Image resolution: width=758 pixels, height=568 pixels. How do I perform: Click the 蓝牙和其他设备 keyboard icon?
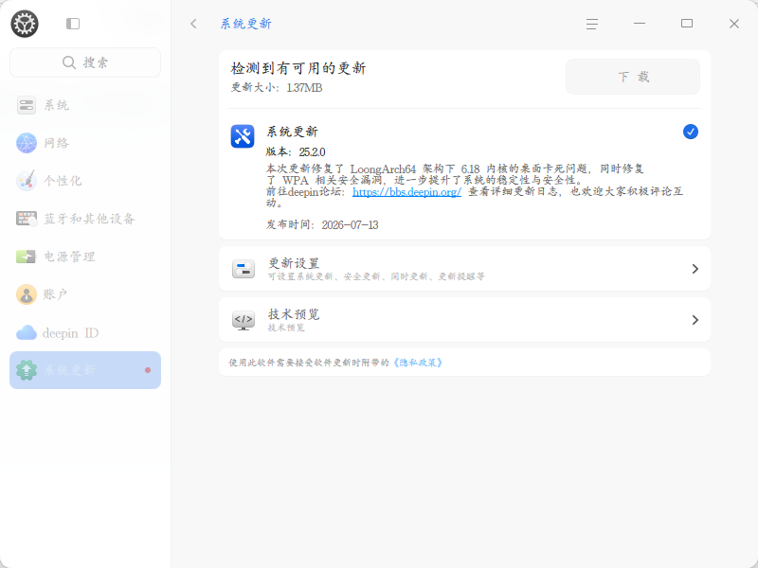point(27,219)
